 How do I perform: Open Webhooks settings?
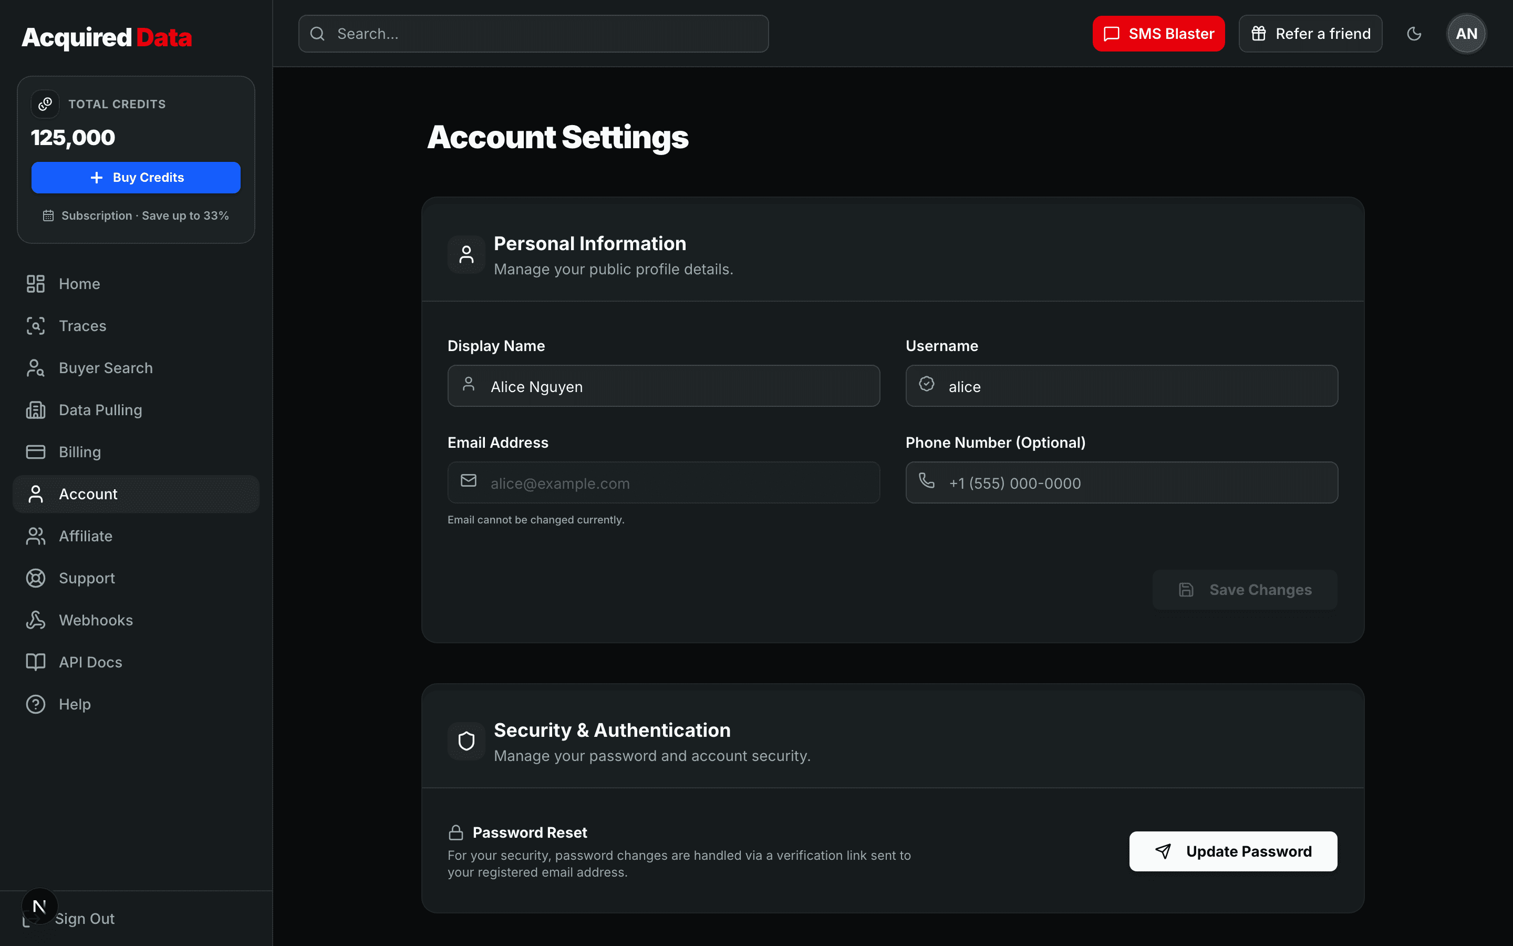tap(136, 620)
